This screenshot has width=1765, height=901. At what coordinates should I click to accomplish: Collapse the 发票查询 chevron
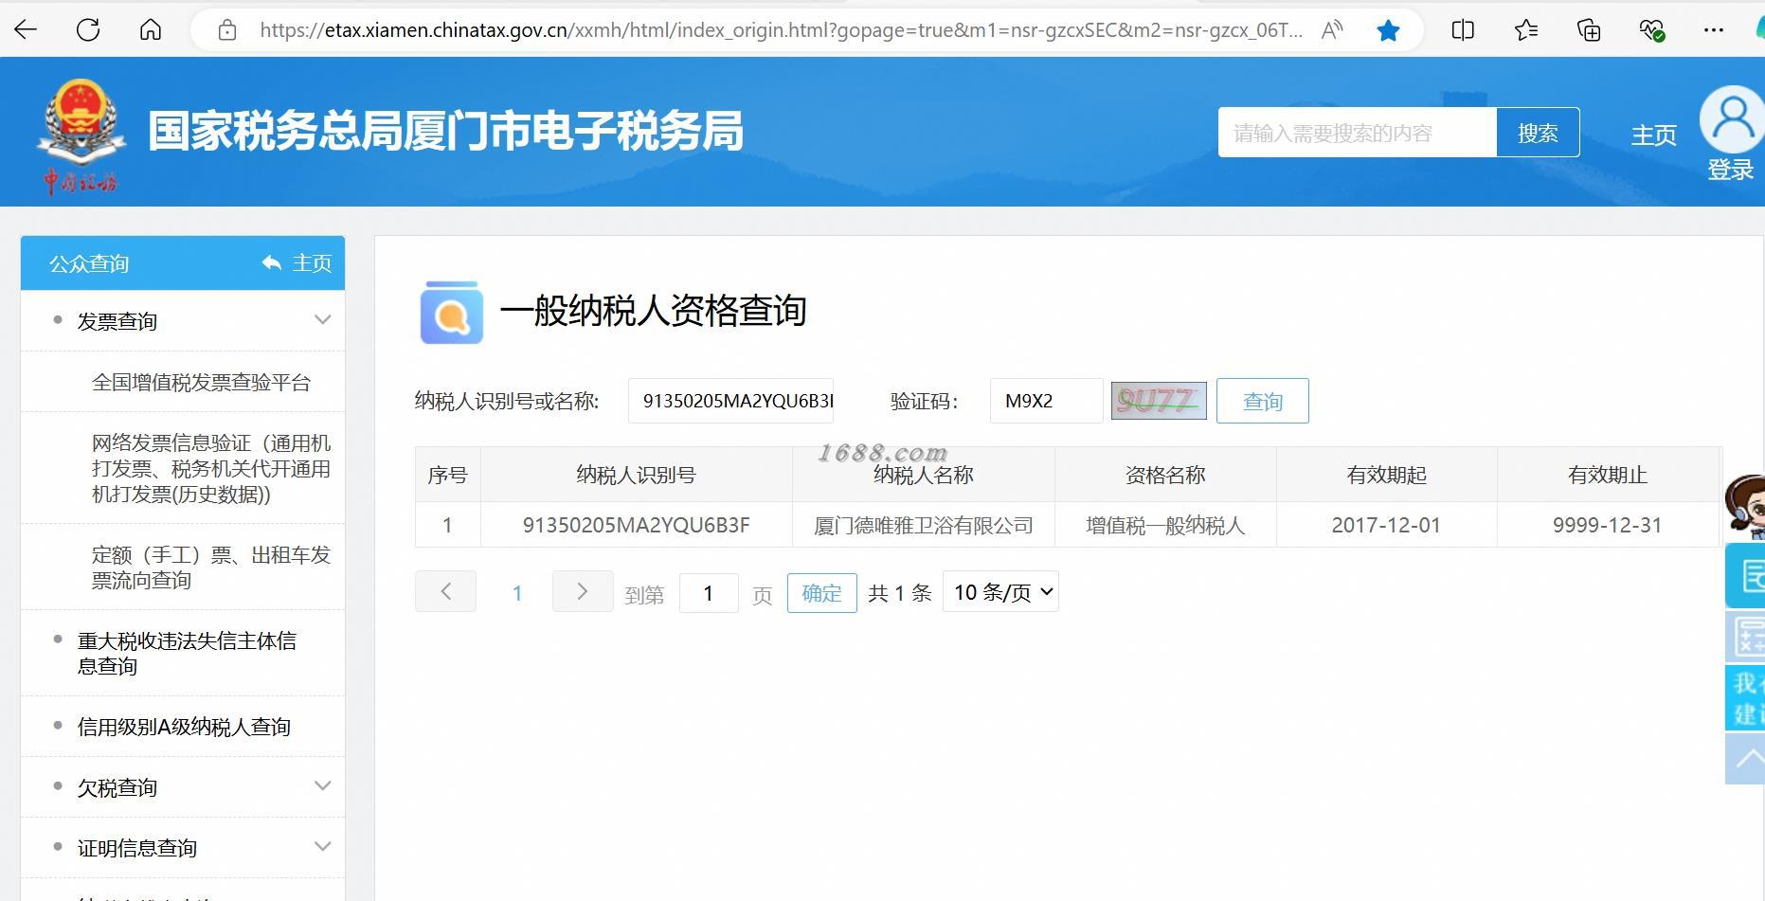pos(322,320)
